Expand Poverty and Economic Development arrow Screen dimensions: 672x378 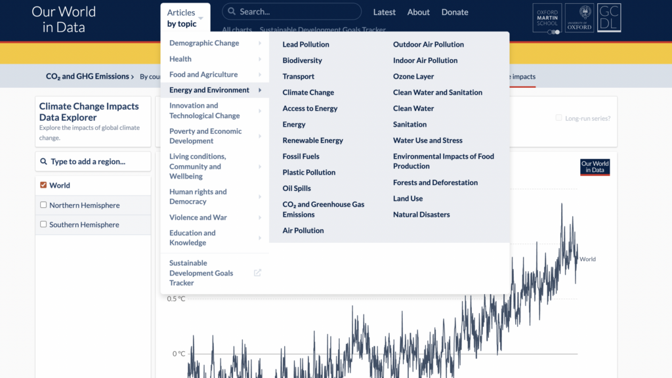click(260, 136)
